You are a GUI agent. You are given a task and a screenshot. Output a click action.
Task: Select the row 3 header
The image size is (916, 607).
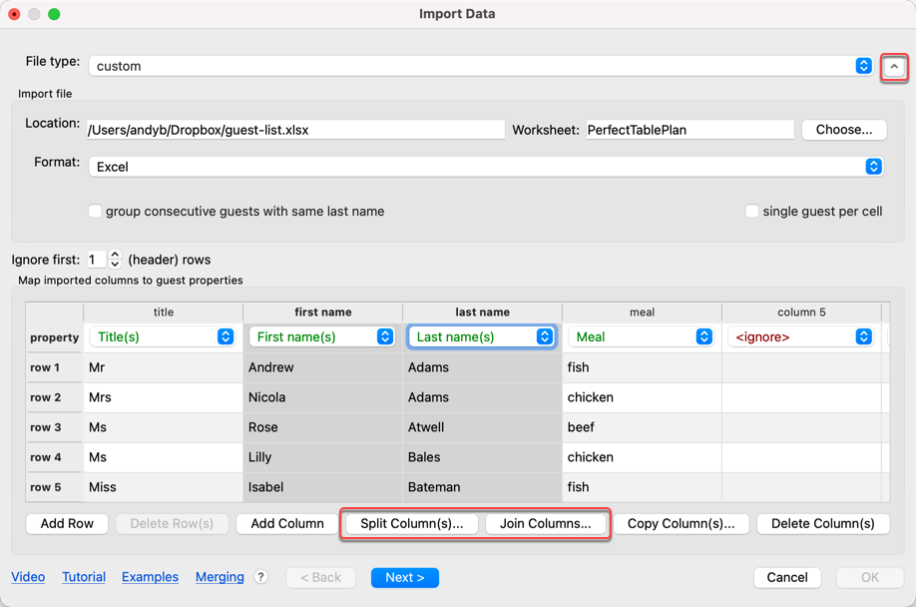(x=46, y=427)
